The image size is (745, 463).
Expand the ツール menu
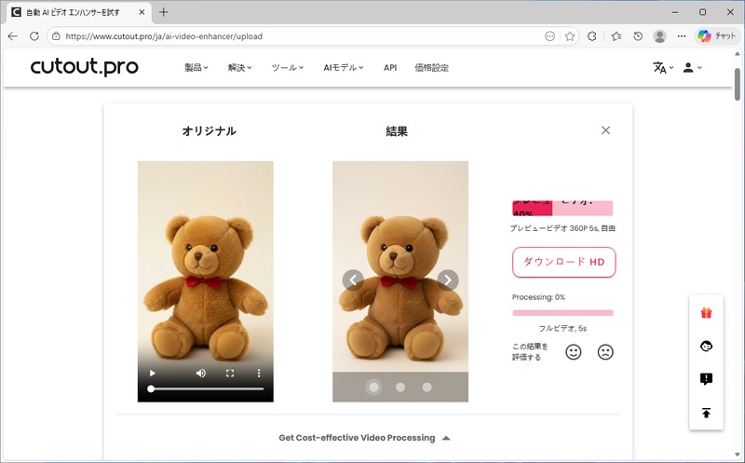coord(288,67)
